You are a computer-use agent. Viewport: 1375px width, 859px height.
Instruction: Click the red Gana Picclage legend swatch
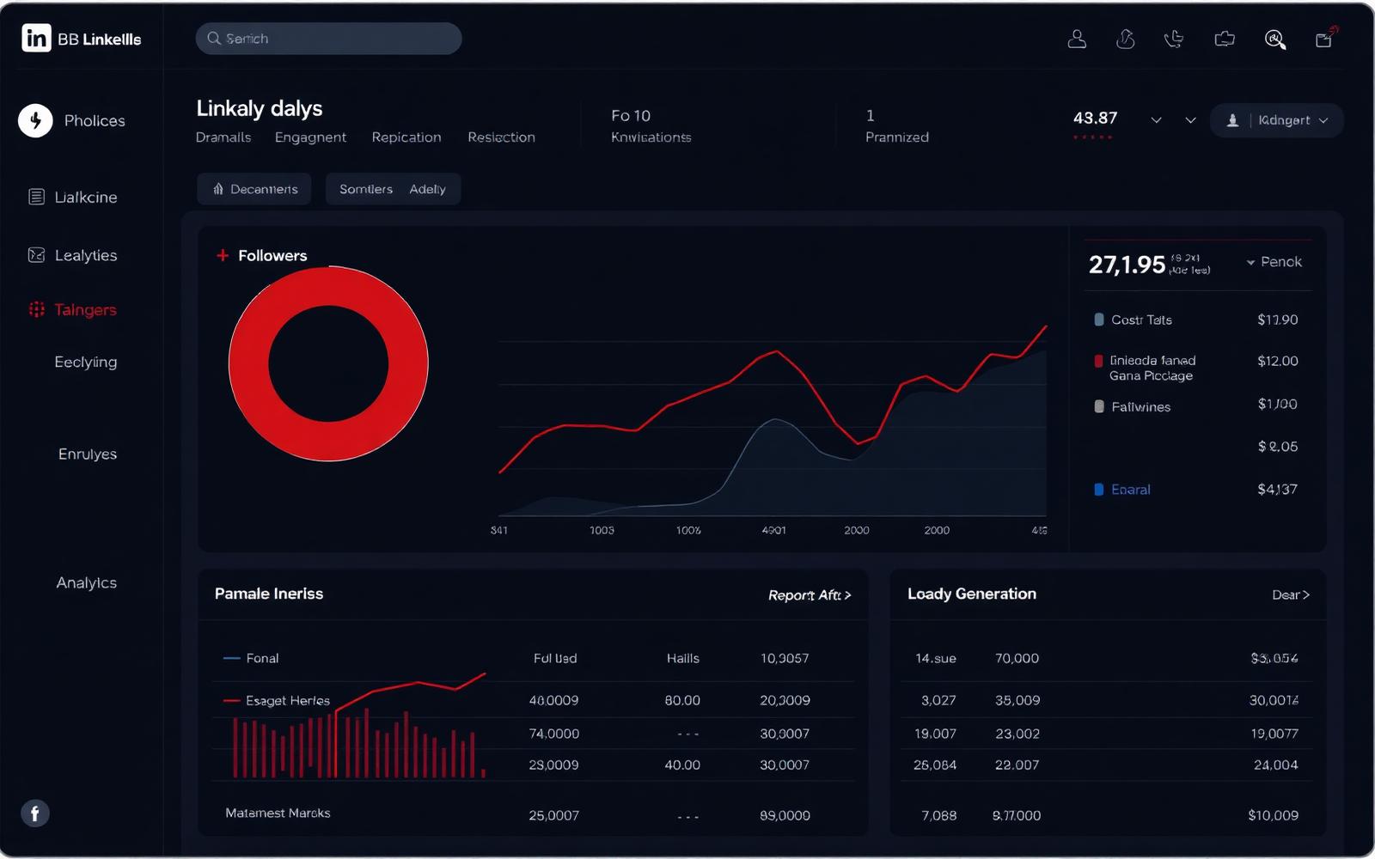1098,361
